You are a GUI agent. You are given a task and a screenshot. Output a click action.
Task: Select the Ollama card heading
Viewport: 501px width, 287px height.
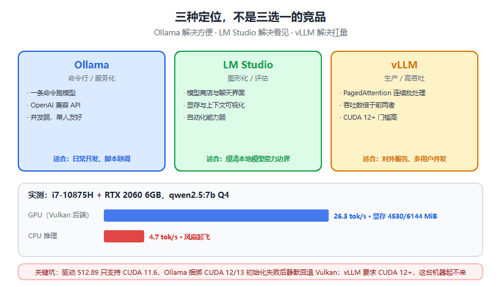coord(92,65)
